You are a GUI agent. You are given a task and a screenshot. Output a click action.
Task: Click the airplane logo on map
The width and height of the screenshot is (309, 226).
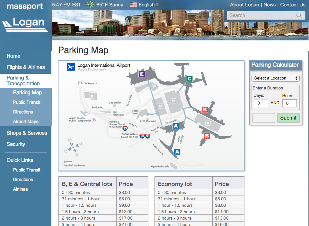[71, 67]
